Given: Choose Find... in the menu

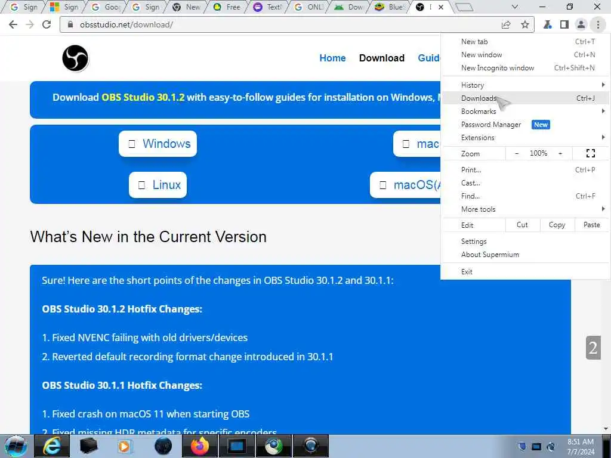Looking at the screenshot, I should [525, 196].
